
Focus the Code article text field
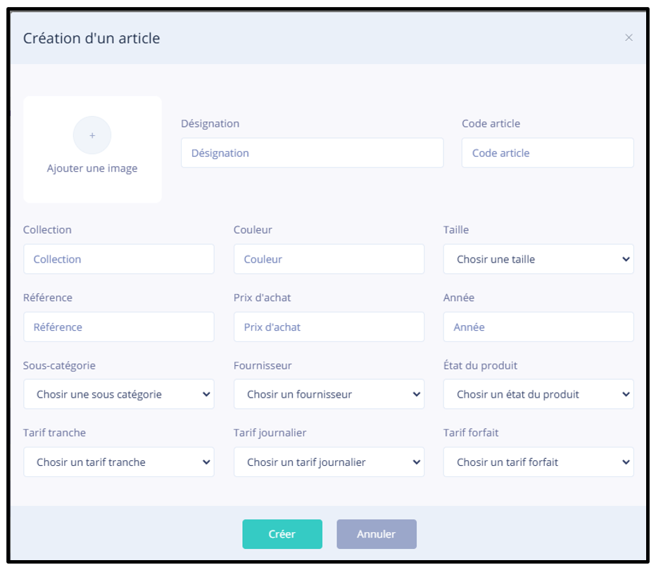point(547,153)
